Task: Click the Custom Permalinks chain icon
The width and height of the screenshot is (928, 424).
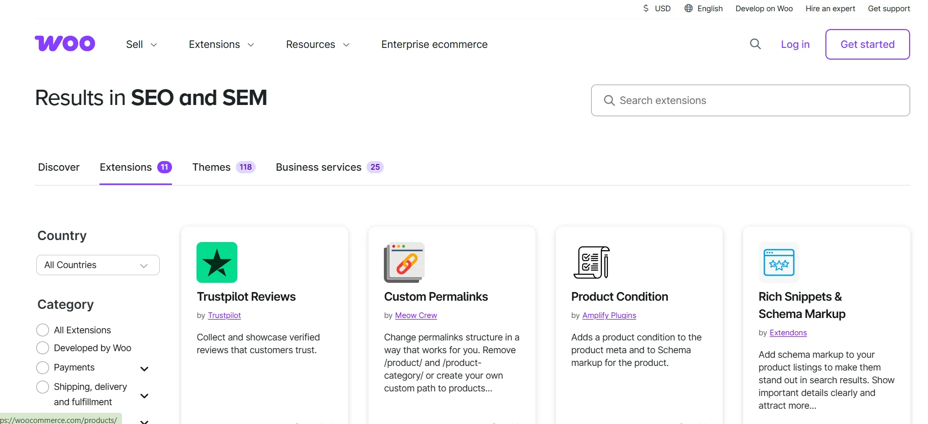Action: [404, 262]
